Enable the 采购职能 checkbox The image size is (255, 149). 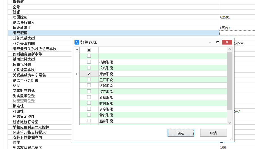pos(89,68)
